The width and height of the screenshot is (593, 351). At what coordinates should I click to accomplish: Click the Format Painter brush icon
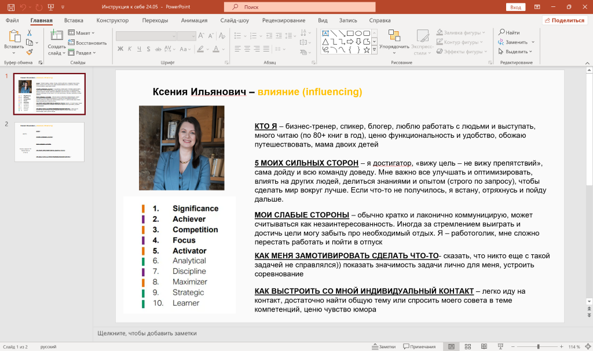point(30,52)
